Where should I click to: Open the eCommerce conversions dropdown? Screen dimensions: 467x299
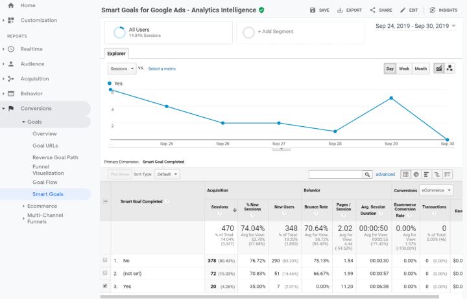coord(436,190)
